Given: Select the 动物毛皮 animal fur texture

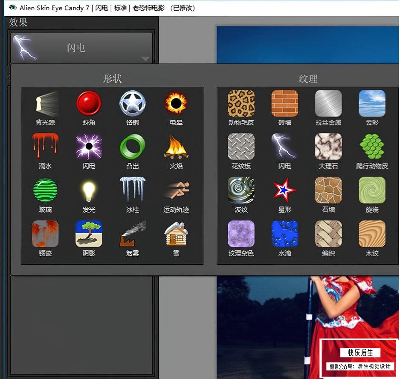Looking at the screenshot, I should pyautogui.click(x=241, y=103).
